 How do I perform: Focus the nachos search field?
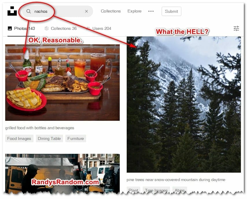[57, 11]
